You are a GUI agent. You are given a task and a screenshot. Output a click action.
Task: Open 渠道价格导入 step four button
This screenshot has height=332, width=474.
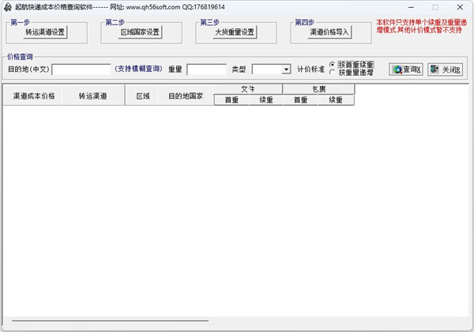(329, 32)
